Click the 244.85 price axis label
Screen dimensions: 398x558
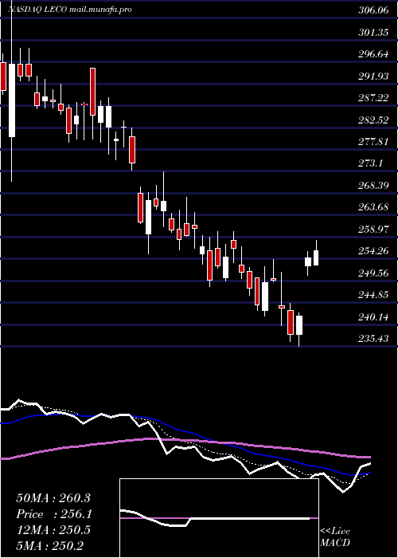coord(373,295)
